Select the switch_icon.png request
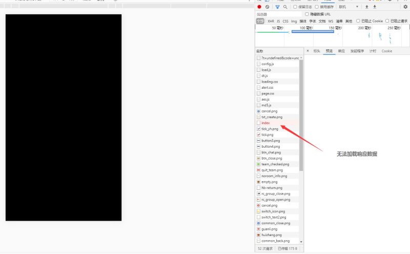Image resolution: width=410 pixels, height=254 pixels. 277,211
